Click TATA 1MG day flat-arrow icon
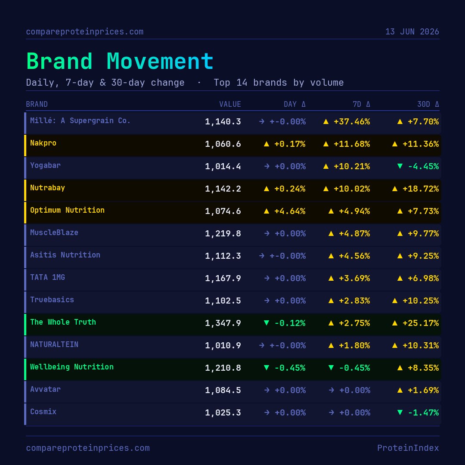Screen dimensions: 465x465 (267, 279)
